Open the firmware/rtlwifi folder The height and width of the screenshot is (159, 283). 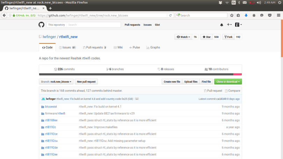coord(55,113)
